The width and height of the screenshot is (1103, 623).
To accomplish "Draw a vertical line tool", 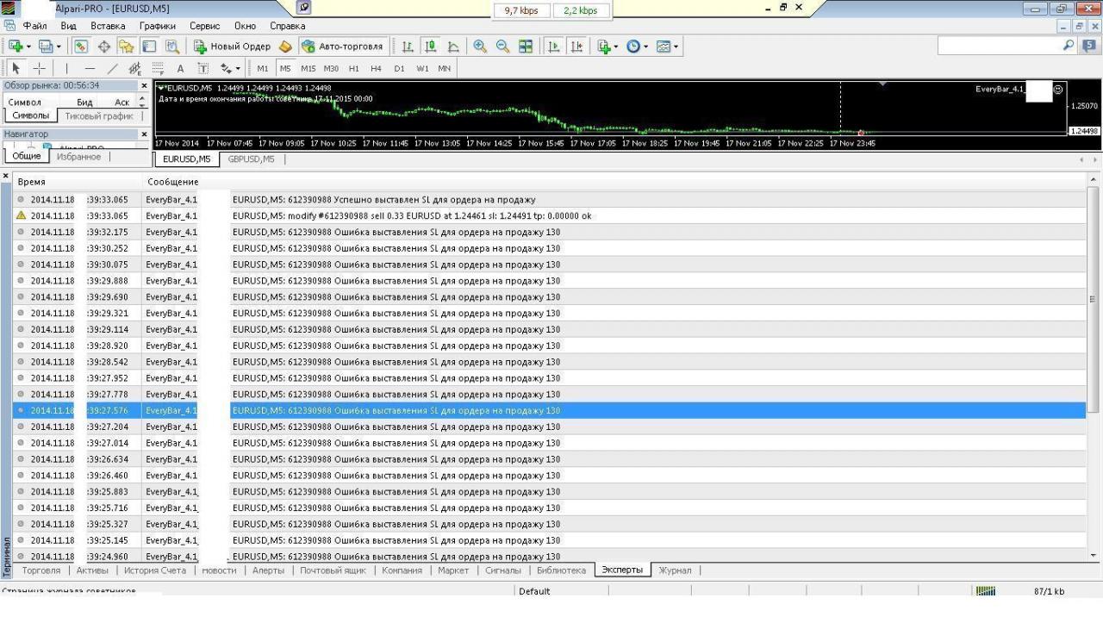I will pyautogui.click(x=66, y=68).
